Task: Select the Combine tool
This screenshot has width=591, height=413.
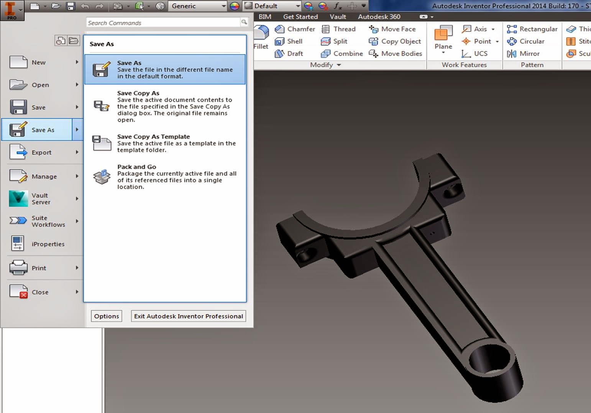Action: (x=342, y=53)
